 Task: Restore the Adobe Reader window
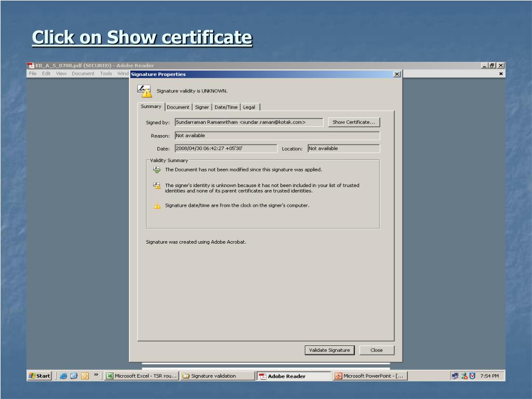pyautogui.click(x=492, y=65)
